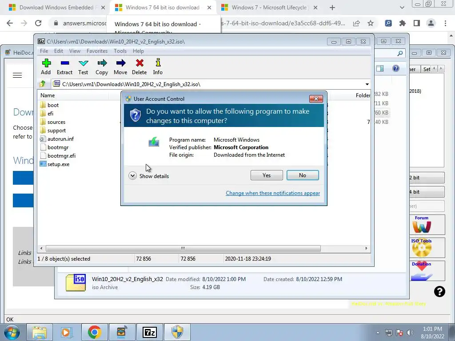Click the Chrome share page icon
This screenshot has height=341, width=455.
pyautogui.click(x=356, y=23)
